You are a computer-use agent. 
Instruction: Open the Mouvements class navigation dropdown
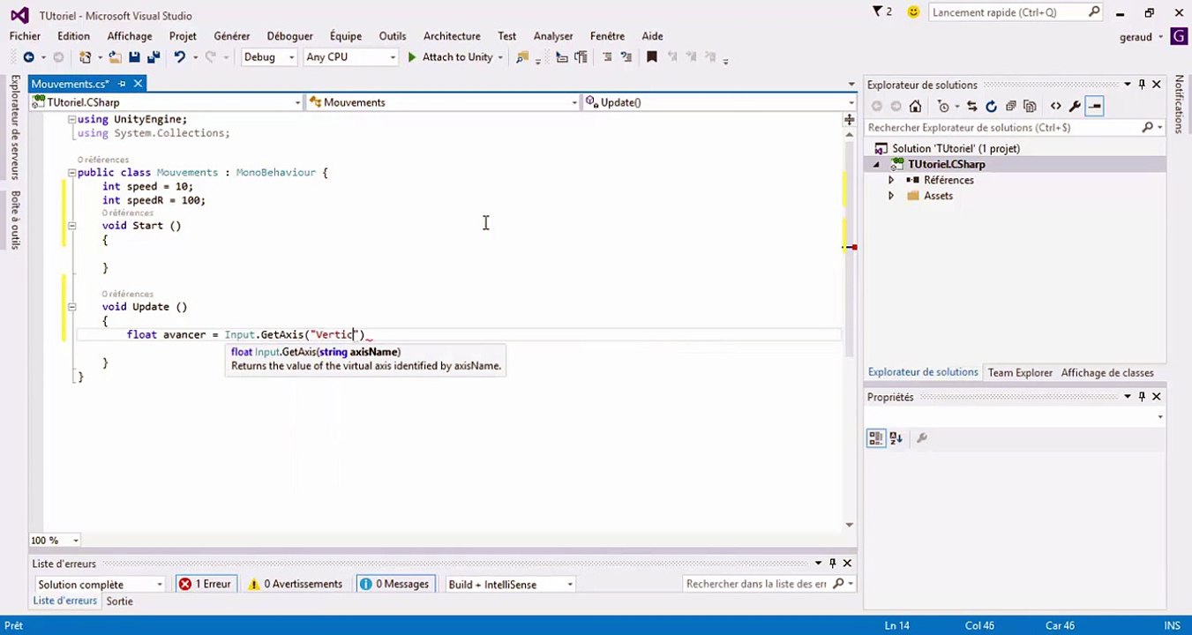click(x=442, y=102)
